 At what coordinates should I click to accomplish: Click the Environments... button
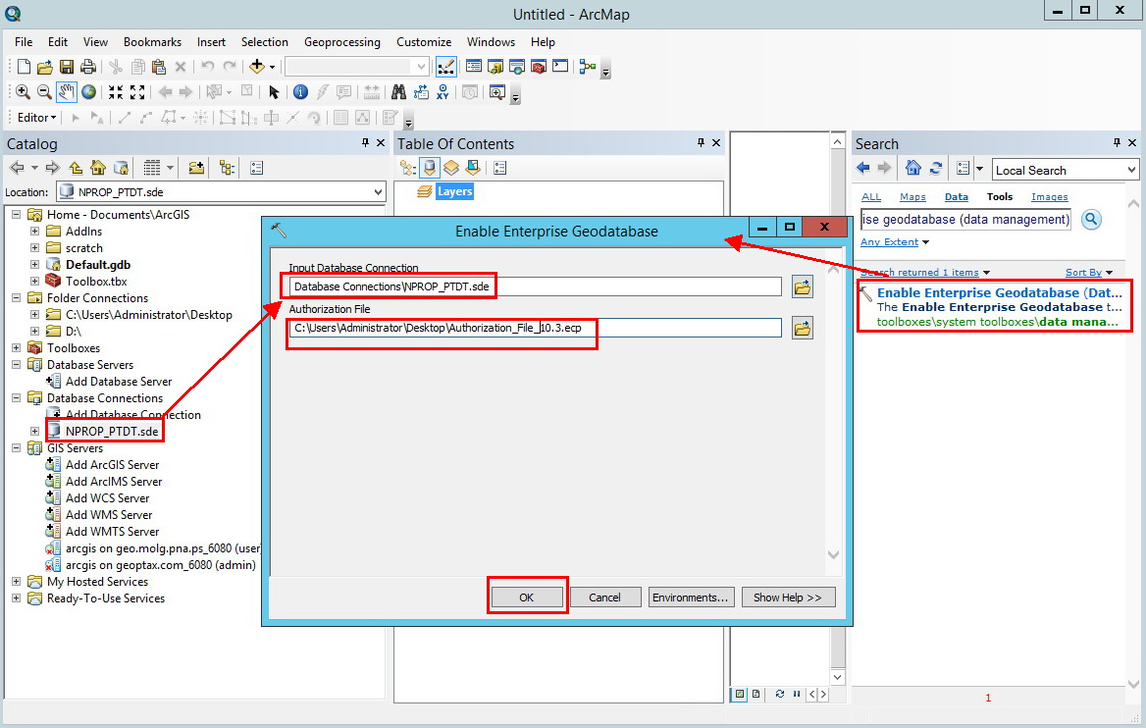pos(690,598)
